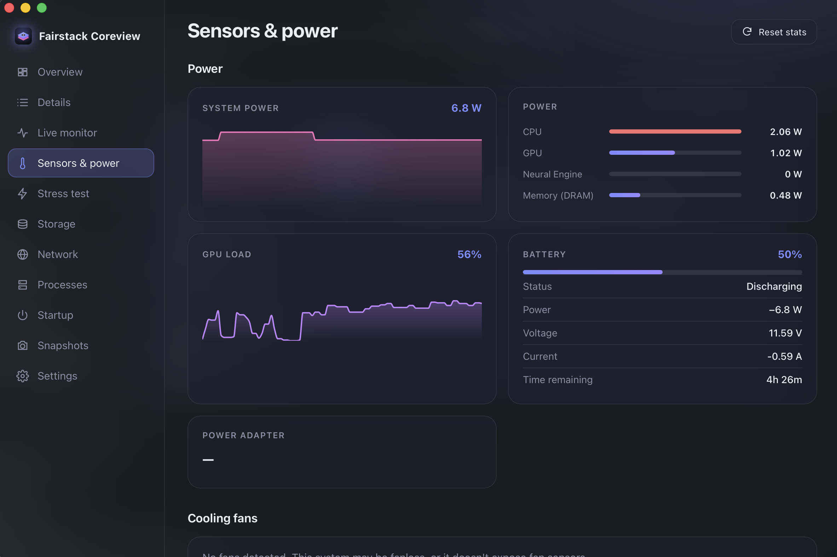Click the '4h 26m' time remaining value
This screenshot has height=557, width=837.
click(x=784, y=380)
